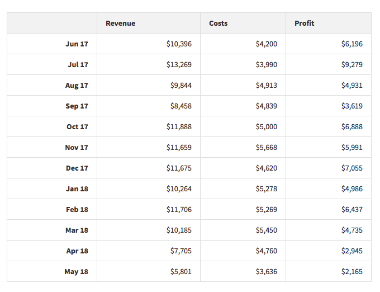Select the Jul 17 row label
This screenshot has width=380, height=292.
tap(78, 64)
